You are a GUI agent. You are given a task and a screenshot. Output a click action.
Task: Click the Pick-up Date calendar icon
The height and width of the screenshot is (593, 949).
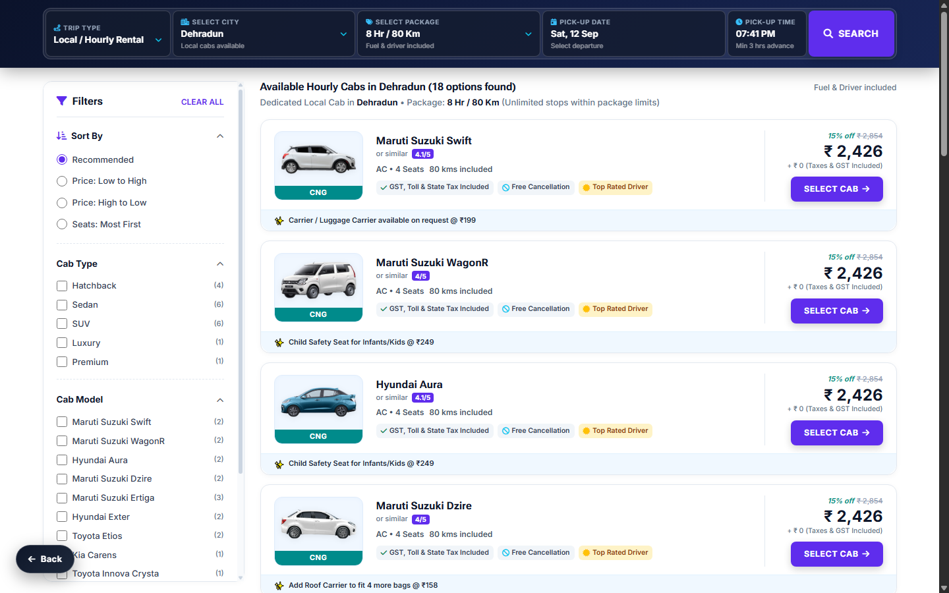pyautogui.click(x=554, y=22)
